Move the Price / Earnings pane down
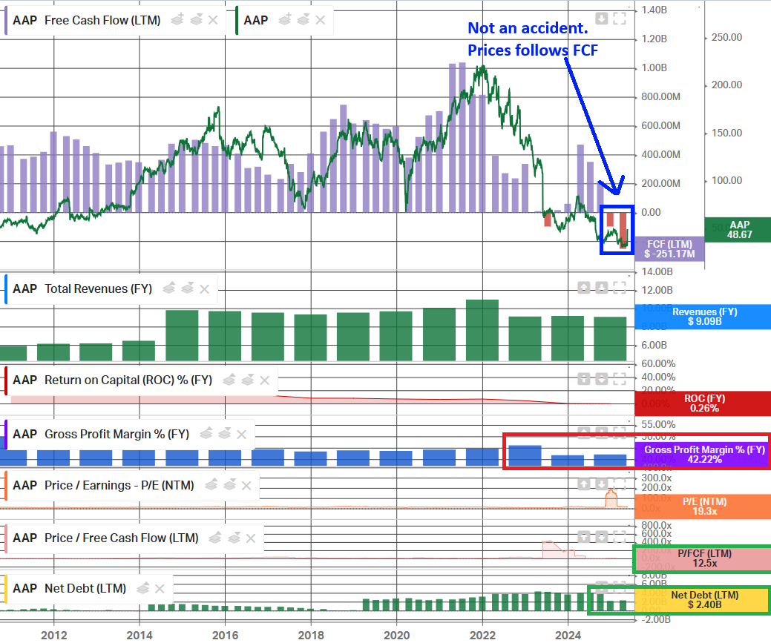This screenshot has height=643, width=771. [x=601, y=484]
